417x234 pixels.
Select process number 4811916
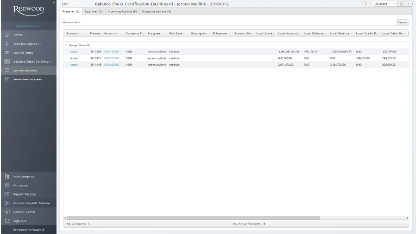click(95, 58)
